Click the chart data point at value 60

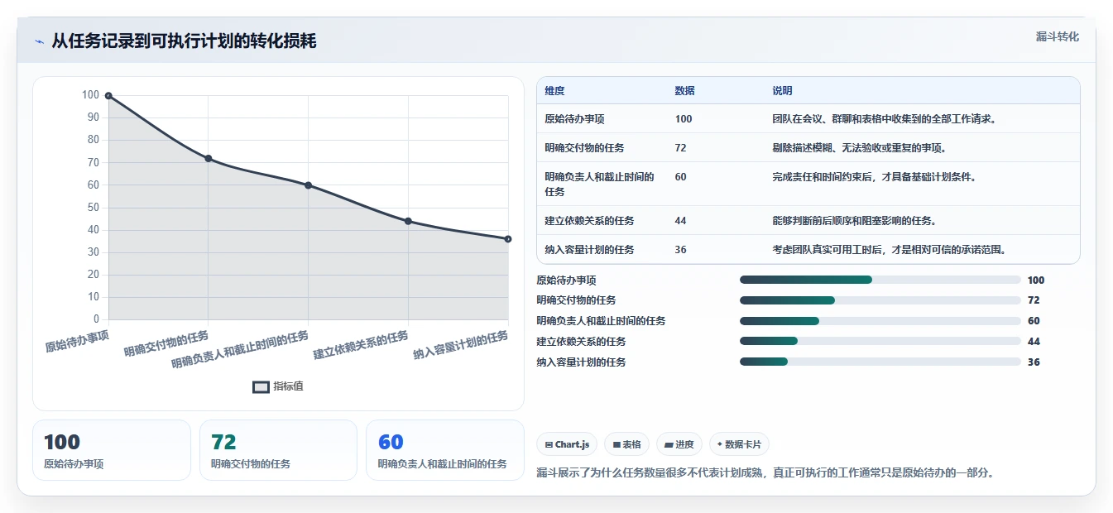(x=308, y=185)
